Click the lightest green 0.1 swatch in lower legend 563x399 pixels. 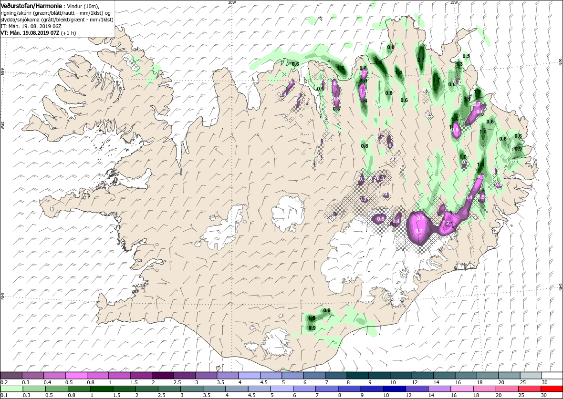[11, 389]
